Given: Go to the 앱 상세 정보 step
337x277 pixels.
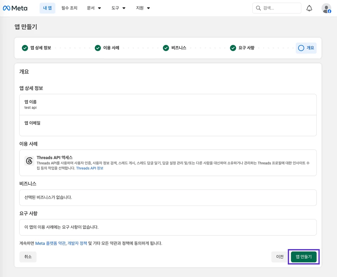Looking at the screenshot, I should [x=41, y=48].
